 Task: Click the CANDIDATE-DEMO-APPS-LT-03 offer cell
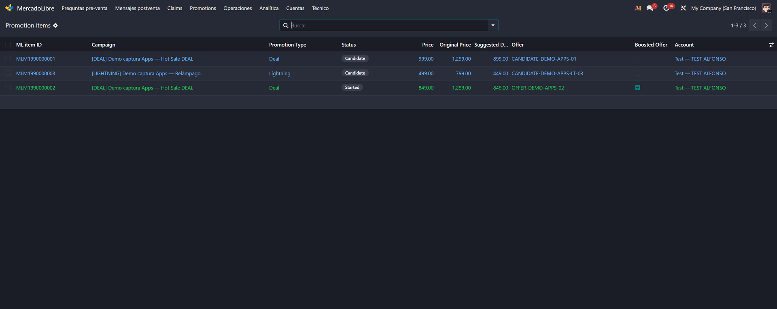pyautogui.click(x=547, y=74)
